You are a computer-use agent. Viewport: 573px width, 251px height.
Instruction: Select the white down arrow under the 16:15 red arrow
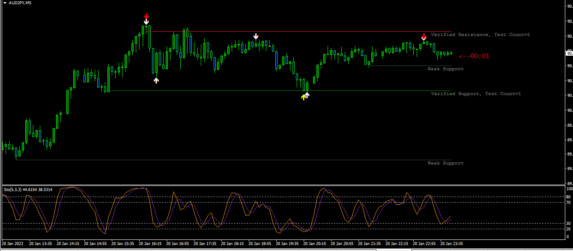click(146, 22)
